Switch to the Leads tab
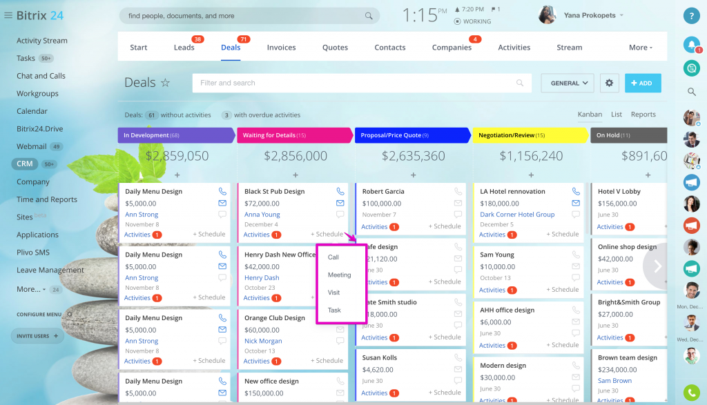 pos(184,48)
